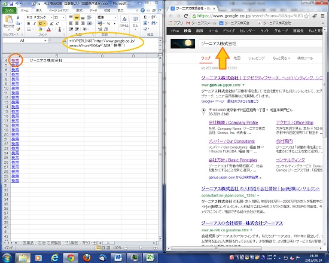The width and height of the screenshot is (329, 263).
Task: Click Chrome back arrow
Action: pos(171,16)
